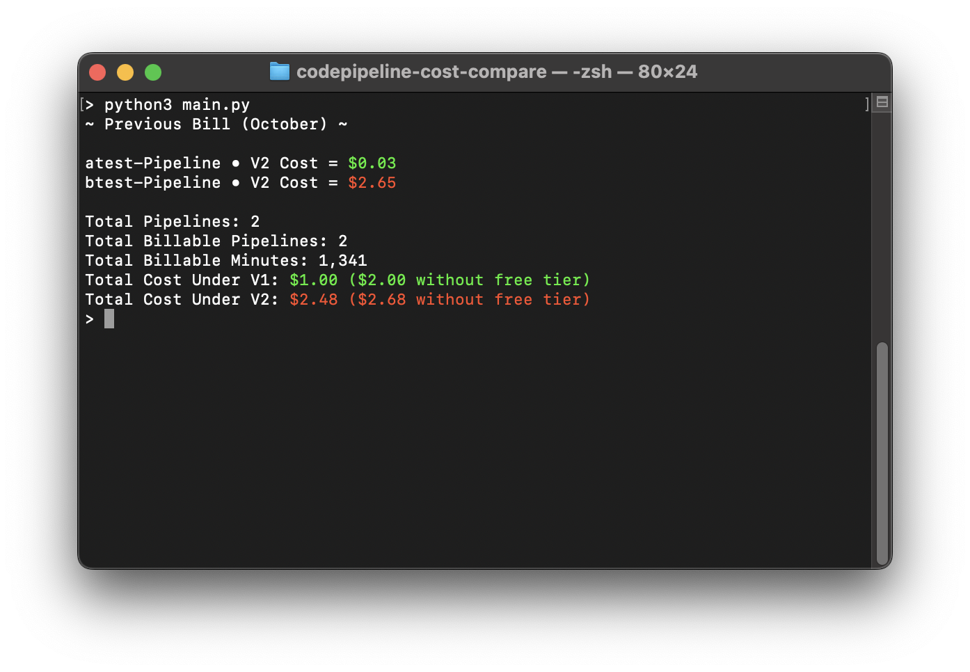Click the btest-Pipeline name
This screenshot has width=970, height=672.
[153, 182]
